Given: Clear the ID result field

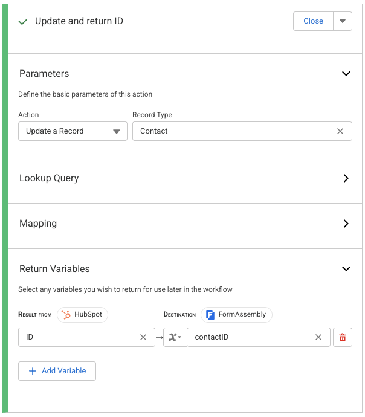Looking at the screenshot, I should click(x=143, y=337).
